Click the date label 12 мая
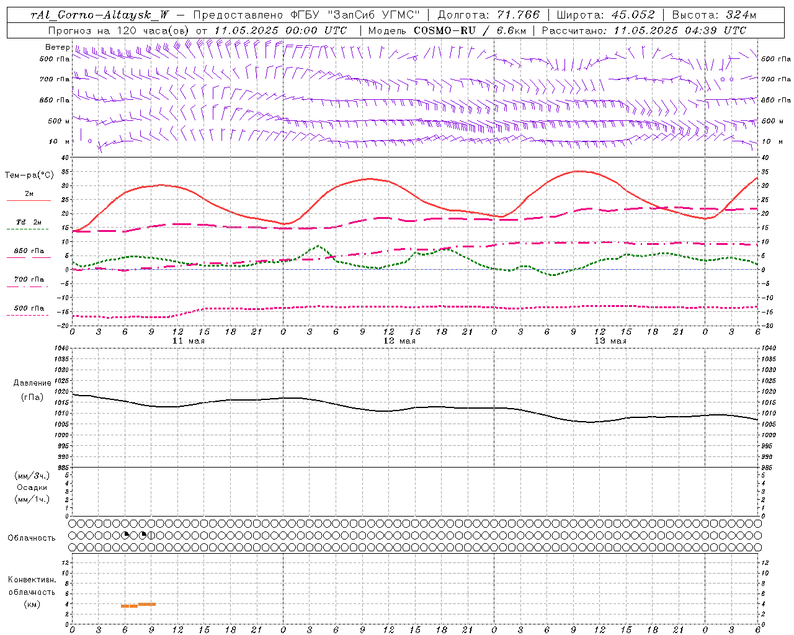Viewport: 794px width, 635px height. 399,341
